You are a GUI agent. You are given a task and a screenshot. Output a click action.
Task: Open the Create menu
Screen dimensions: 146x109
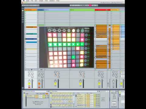coord(41,1)
